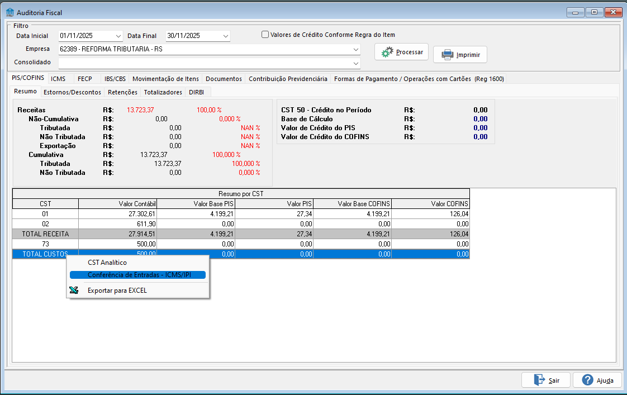Open the Consolidado dropdown list
This screenshot has width=627, height=395.
coord(356,63)
